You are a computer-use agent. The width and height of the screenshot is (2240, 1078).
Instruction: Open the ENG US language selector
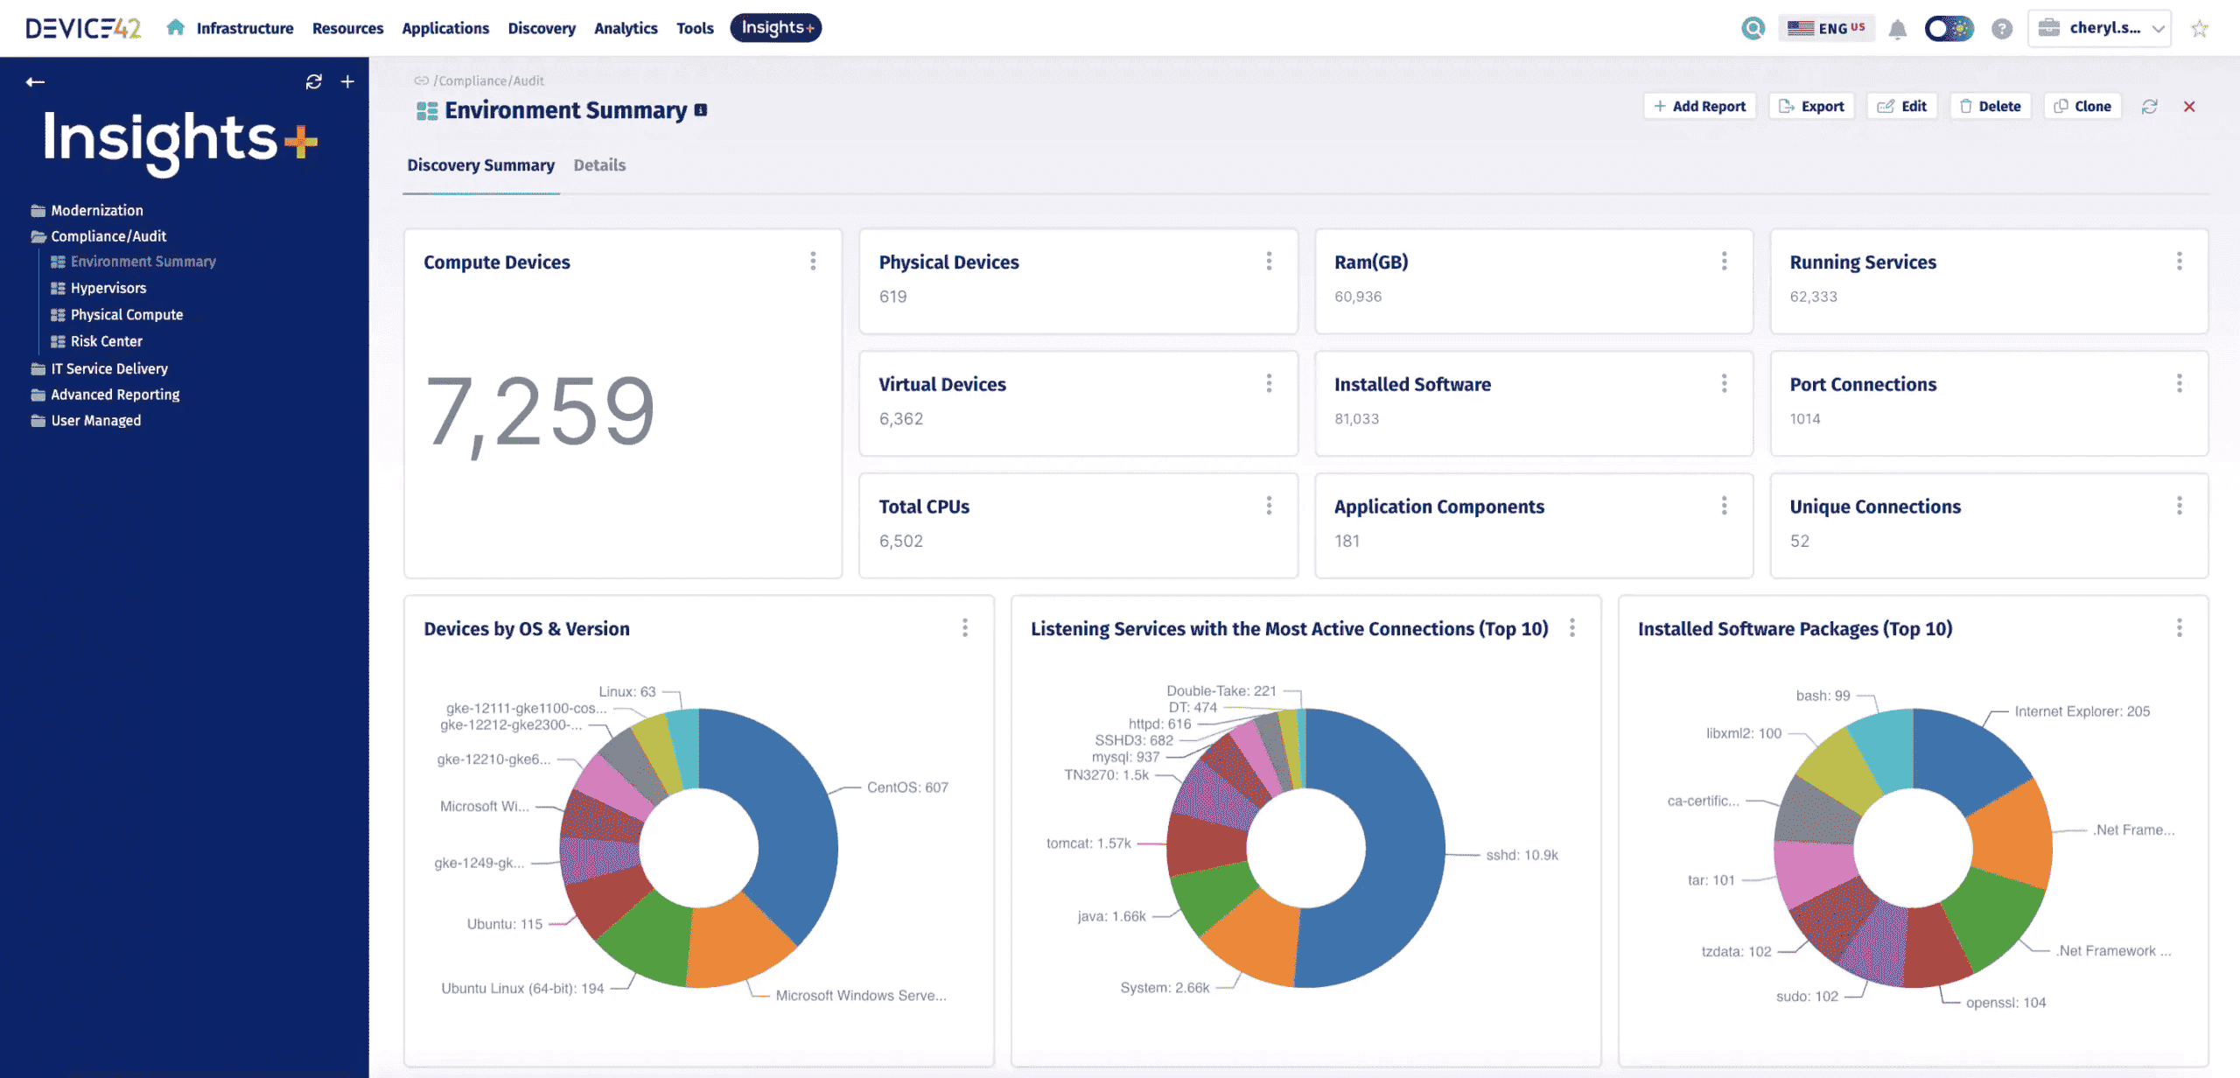tap(1827, 27)
